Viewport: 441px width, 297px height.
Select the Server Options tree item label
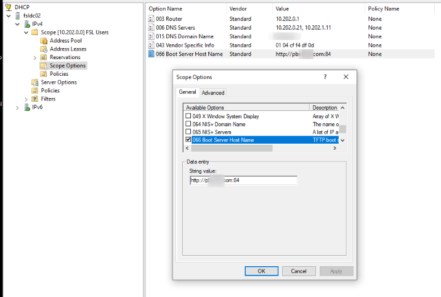pyautogui.click(x=59, y=83)
